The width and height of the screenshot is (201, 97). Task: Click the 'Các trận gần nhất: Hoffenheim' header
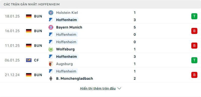click(x=32, y=4)
